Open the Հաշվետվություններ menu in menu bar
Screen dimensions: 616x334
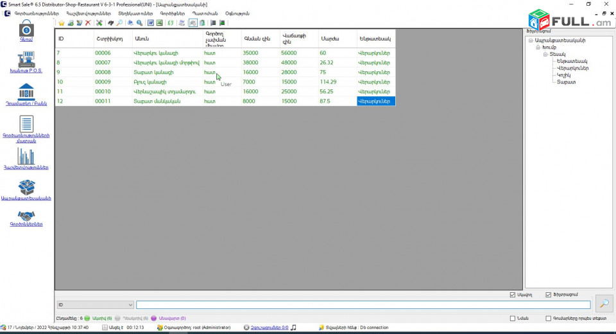(x=89, y=13)
